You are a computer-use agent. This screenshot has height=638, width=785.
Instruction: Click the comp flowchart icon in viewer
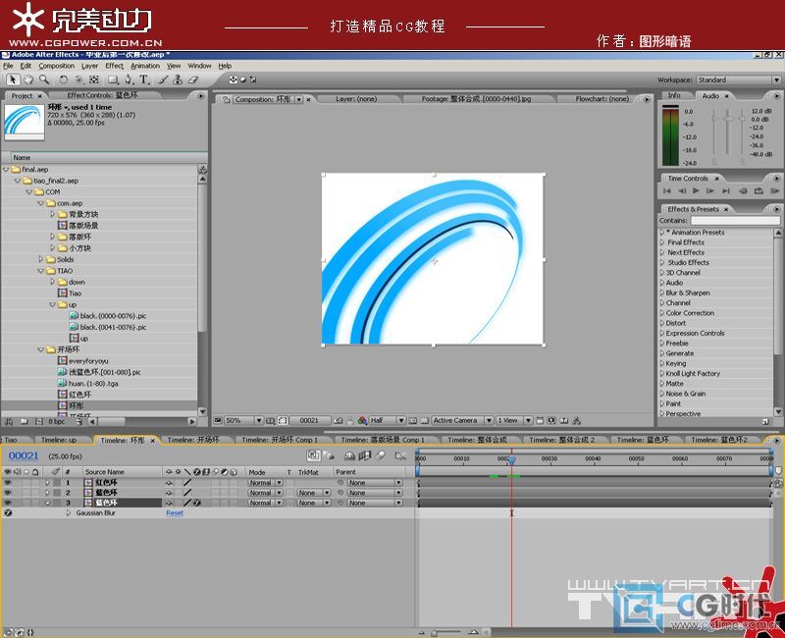pyautogui.click(x=577, y=421)
